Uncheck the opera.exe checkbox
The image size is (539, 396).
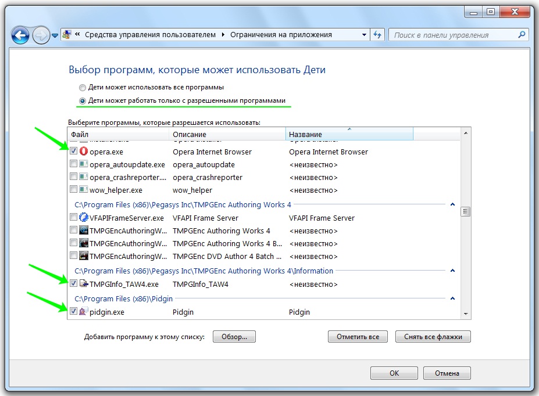click(73, 150)
